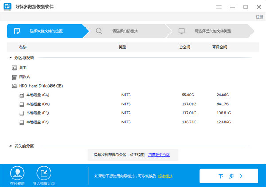Click the 注册 register link
Viewport: 266px width, 187px height.
click(x=259, y=17)
